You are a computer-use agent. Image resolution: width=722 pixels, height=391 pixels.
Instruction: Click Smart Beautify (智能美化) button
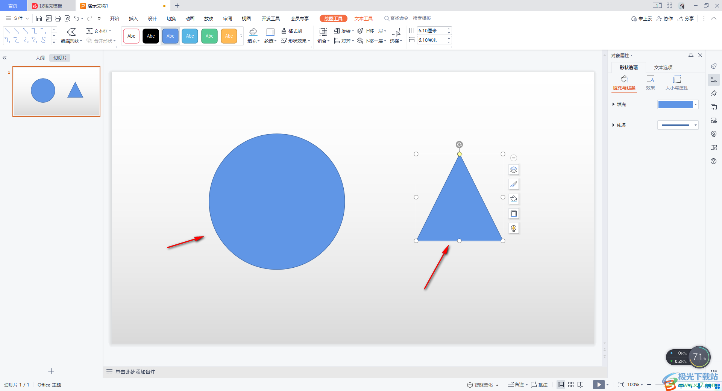click(480, 385)
